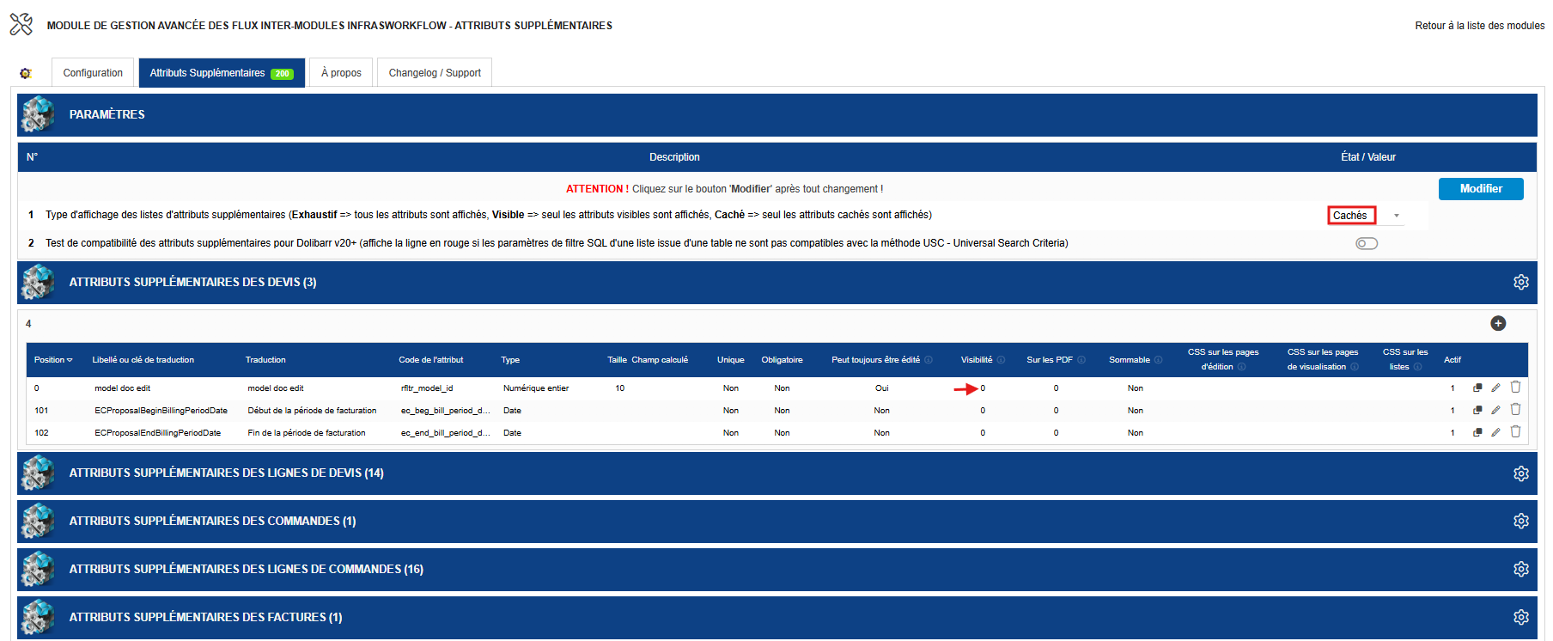1553x641 pixels.
Task: Click the cube icon of the Devis (3) section
Action: pos(38,282)
